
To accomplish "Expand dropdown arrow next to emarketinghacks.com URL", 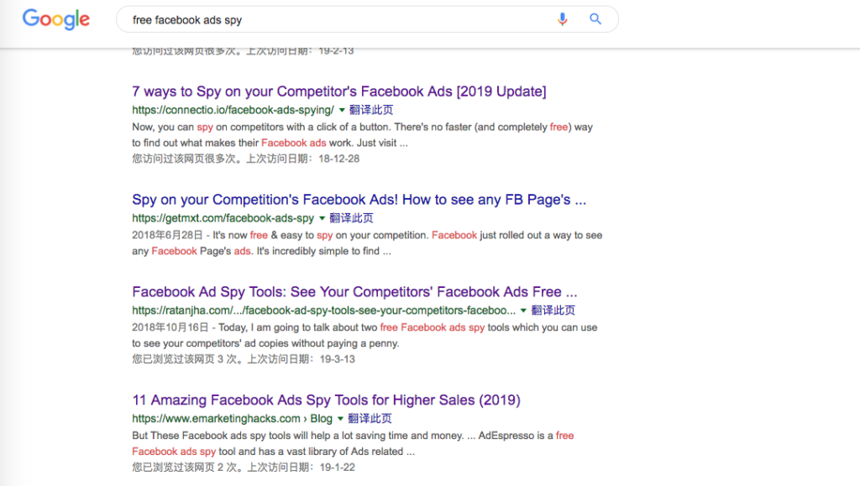I will click(x=340, y=419).
